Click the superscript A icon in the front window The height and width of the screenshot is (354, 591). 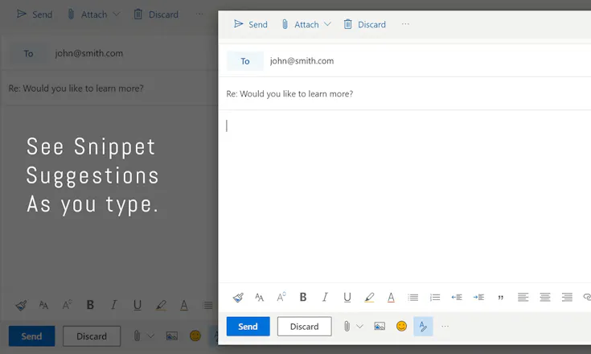[x=281, y=297]
